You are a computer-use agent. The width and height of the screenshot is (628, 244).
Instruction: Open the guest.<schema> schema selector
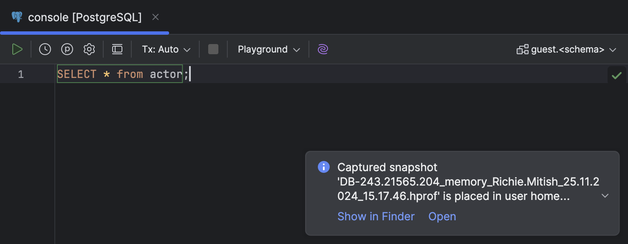coord(567,49)
